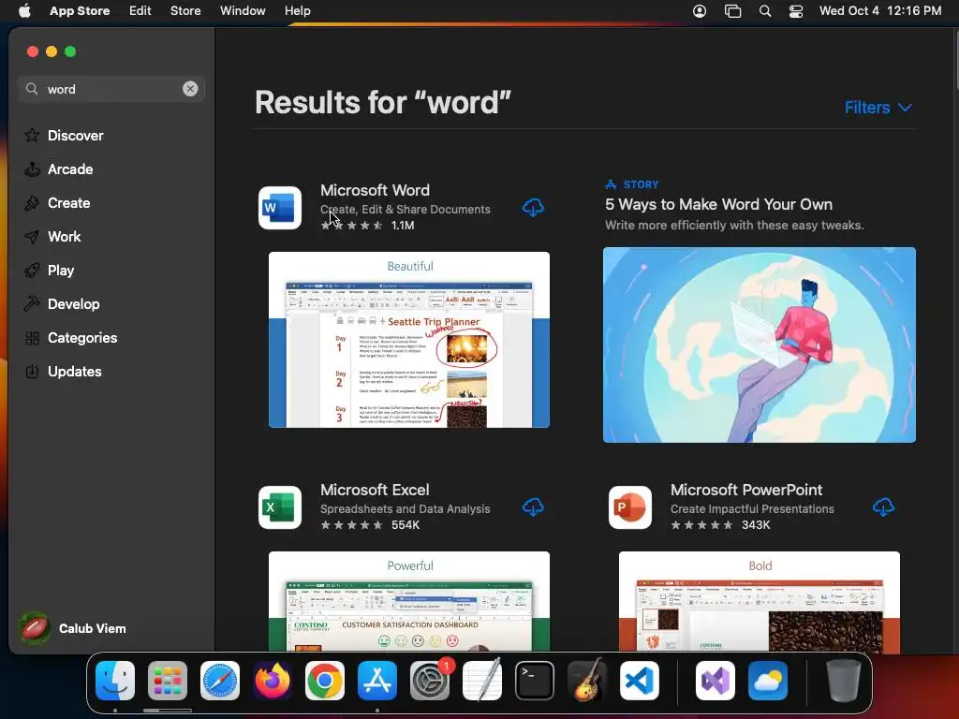Click the story illustration of person on globe
The height and width of the screenshot is (719, 959).
click(x=759, y=345)
